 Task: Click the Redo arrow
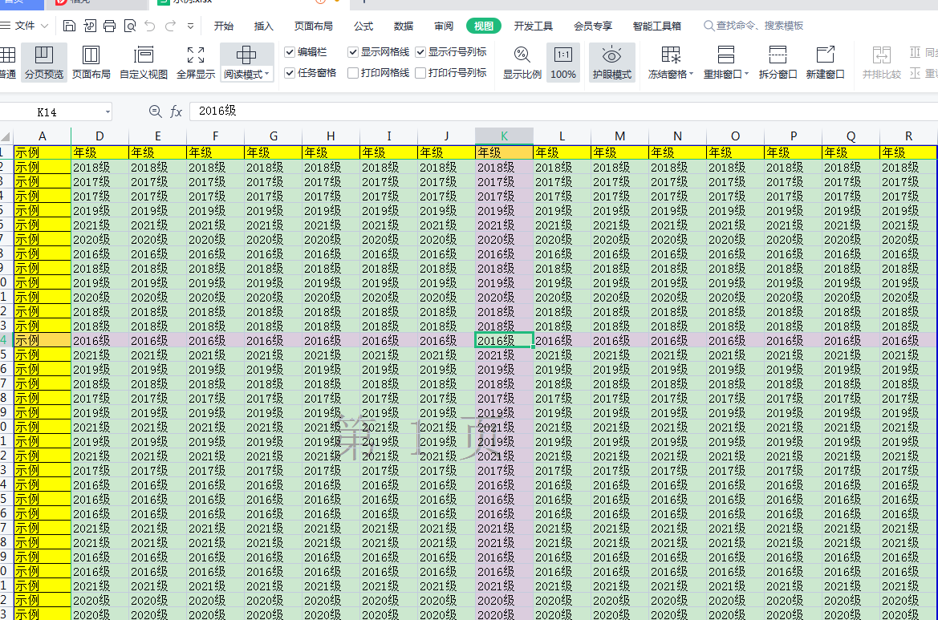click(170, 26)
